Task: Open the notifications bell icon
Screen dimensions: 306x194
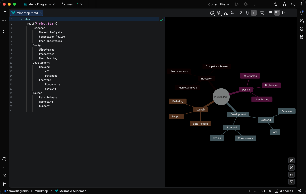Action: pyautogui.click(x=302, y=12)
